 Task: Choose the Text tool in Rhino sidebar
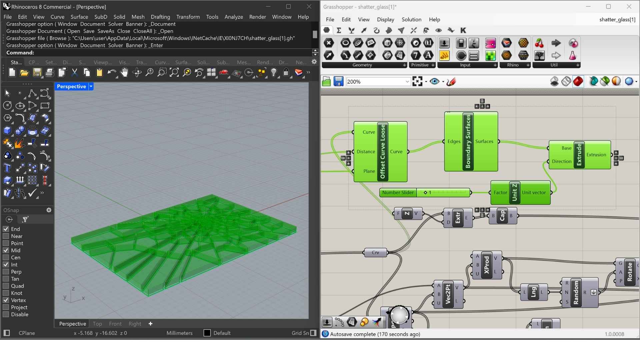point(7,168)
